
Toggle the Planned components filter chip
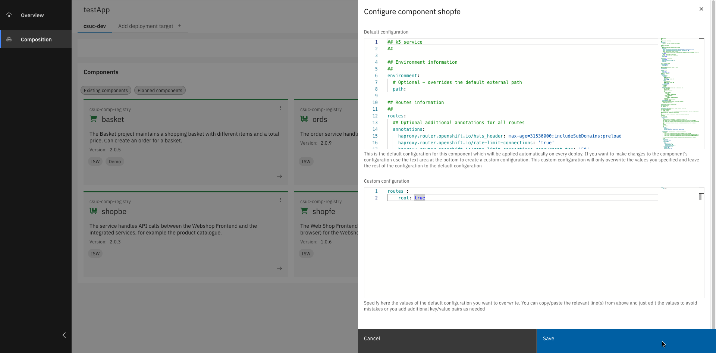pyautogui.click(x=160, y=90)
